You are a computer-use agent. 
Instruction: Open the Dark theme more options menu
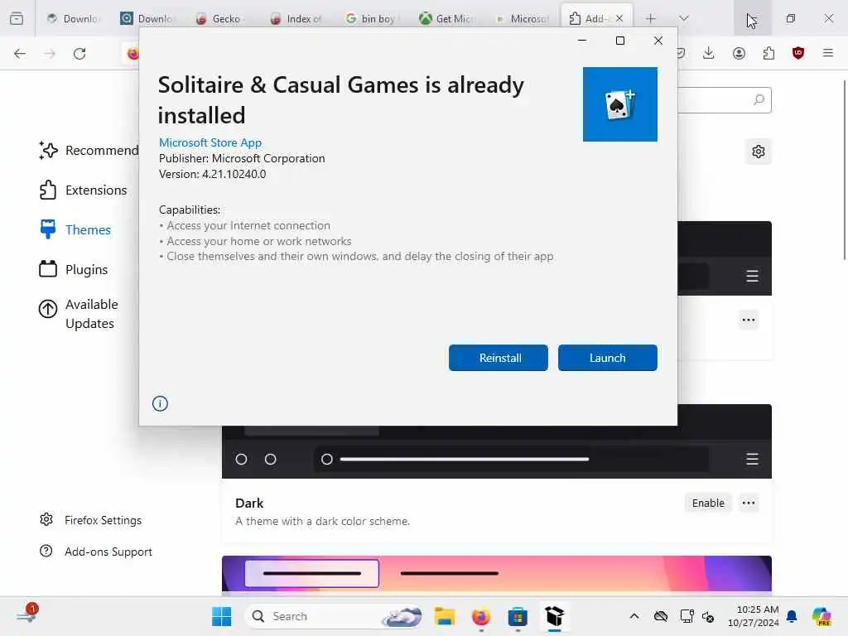click(749, 503)
